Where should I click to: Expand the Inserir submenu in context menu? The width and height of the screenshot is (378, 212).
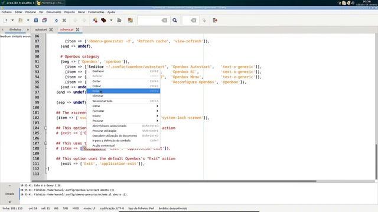click(123, 116)
